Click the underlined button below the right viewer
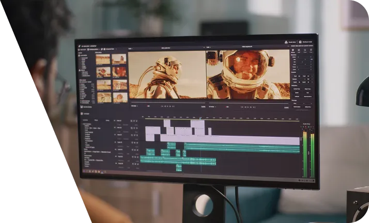The width and height of the screenshot is (369, 223). coord(286,107)
